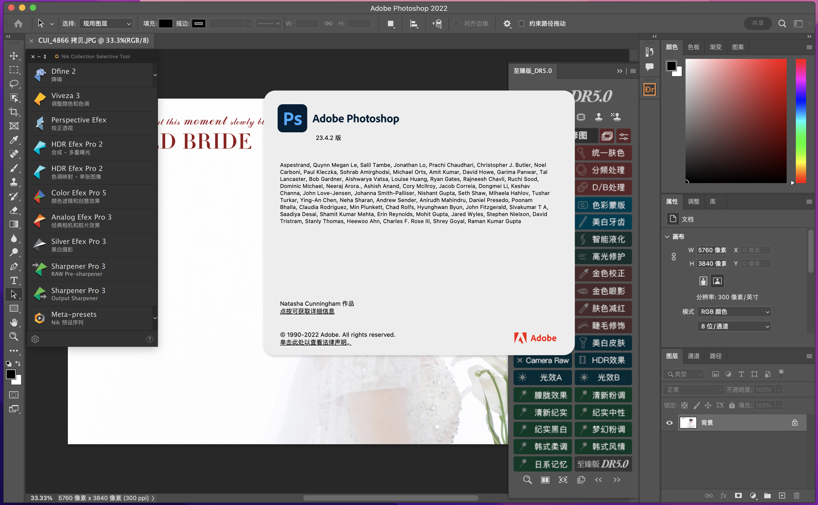Select the Crop tool
Screen dimensions: 818x505
pos(14,112)
